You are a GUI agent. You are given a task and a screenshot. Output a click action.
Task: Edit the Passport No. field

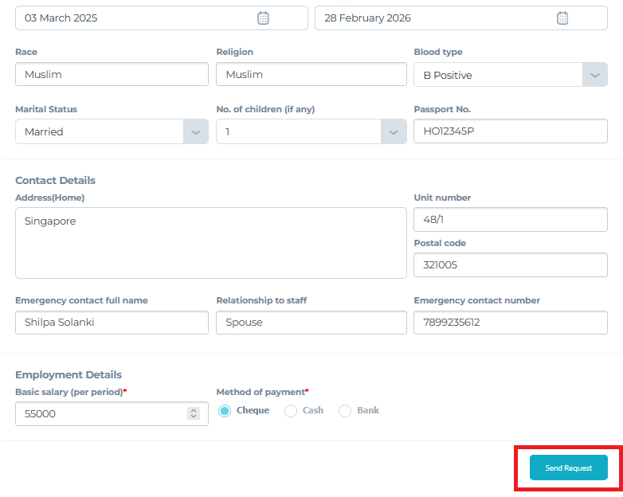(x=510, y=132)
